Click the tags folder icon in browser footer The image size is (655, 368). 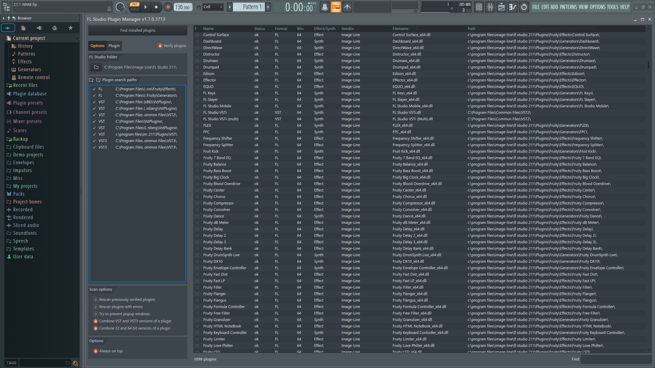[x=68, y=363]
